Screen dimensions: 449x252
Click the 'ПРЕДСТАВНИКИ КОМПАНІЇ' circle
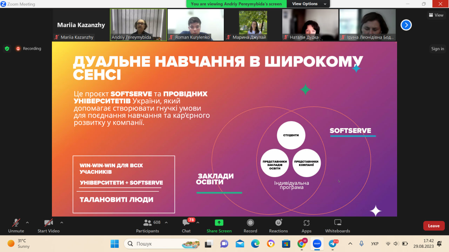click(x=307, y=163)
